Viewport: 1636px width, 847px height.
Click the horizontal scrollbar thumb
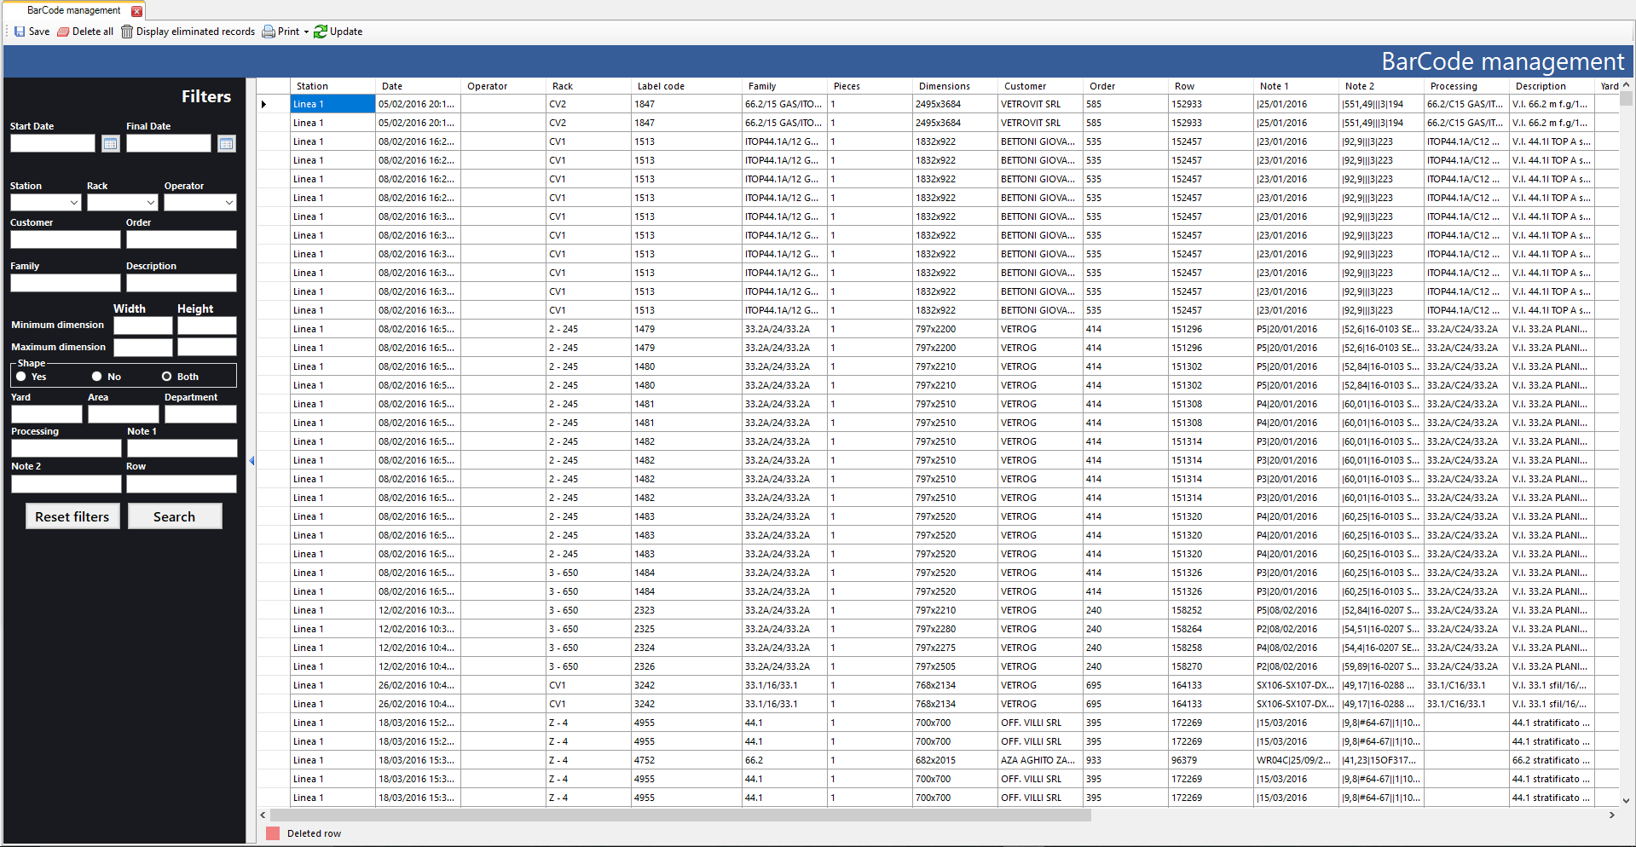pyautogui.click(x=680, y=815)
